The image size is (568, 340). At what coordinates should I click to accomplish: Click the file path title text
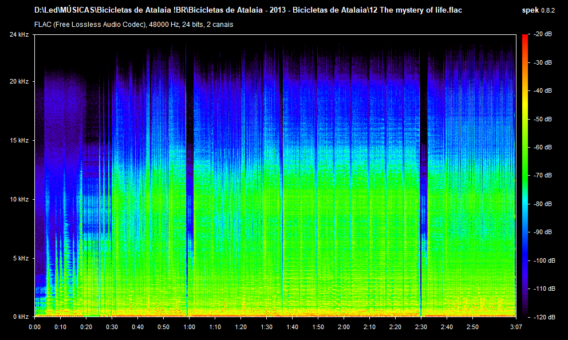click(248, 10)
